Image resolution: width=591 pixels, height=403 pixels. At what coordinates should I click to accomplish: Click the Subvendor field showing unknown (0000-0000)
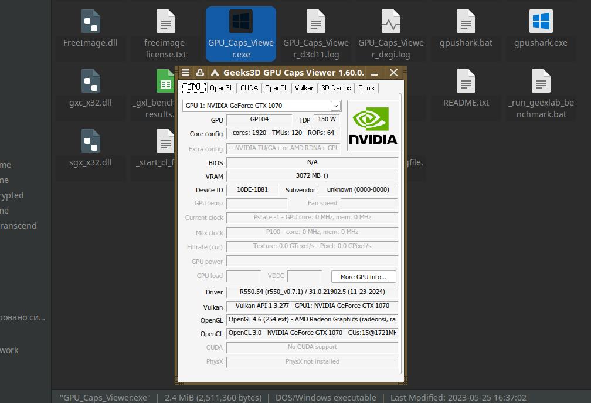pos(358,190)
